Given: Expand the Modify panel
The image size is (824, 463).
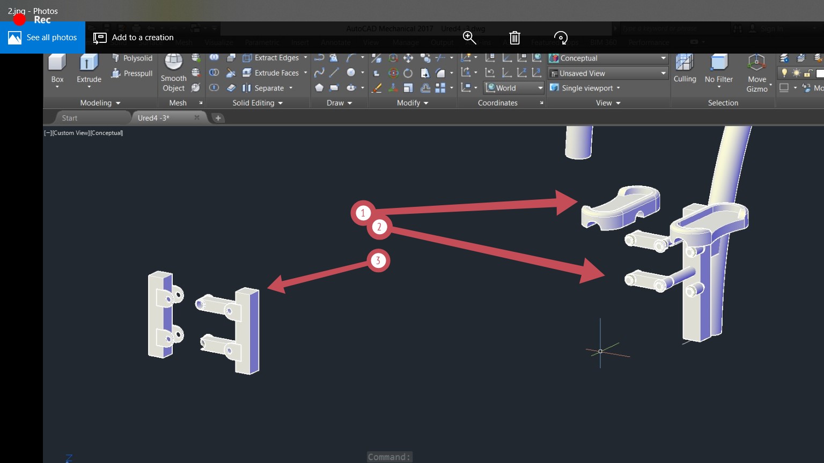Looking at the screenshot, I should [413, 103].
